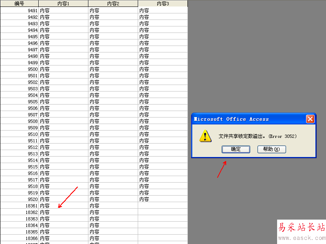Click the cell with number 18363
Image resolution: width=326 pixels, height=244 pixels.
19,219
